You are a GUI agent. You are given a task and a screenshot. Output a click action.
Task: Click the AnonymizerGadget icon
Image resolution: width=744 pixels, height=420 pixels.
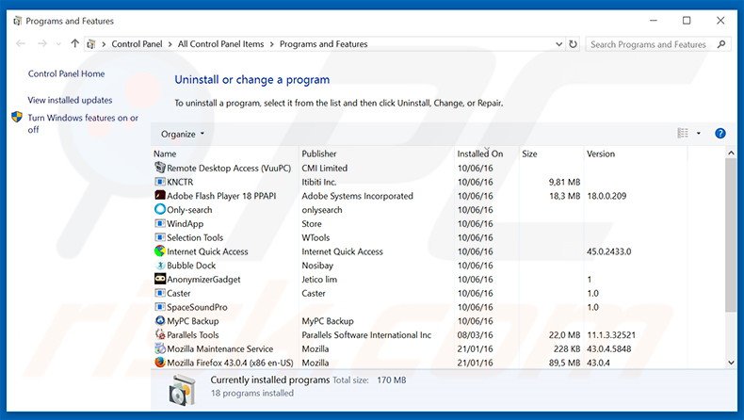click(x=160, y=279)
